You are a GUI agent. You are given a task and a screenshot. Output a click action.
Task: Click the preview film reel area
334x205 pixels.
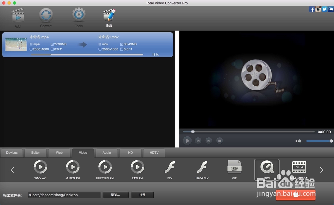tap(257, 80)
